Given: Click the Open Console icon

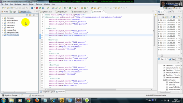Looking at the screenshot, I should pyautogui.click(x=179, y=17).
